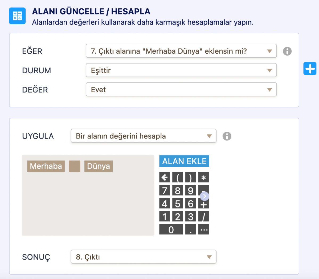The height and width of the screenshot is (279, 319).
Task: Open the SONUÇ dropdown showing 8. Çıktı
Action: (x=143, y=257)
